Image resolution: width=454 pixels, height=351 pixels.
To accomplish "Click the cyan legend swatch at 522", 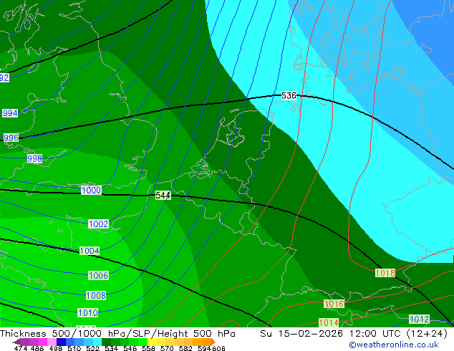I will coord(97,342).
